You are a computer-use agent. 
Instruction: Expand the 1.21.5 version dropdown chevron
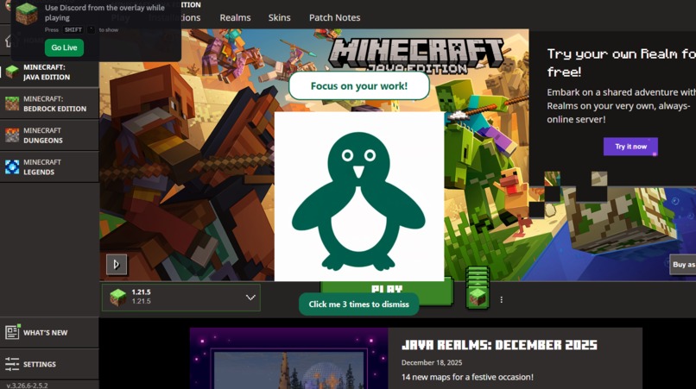(250, 298)
